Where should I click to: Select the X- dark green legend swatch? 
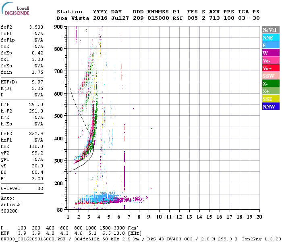[x=271, y=83]
